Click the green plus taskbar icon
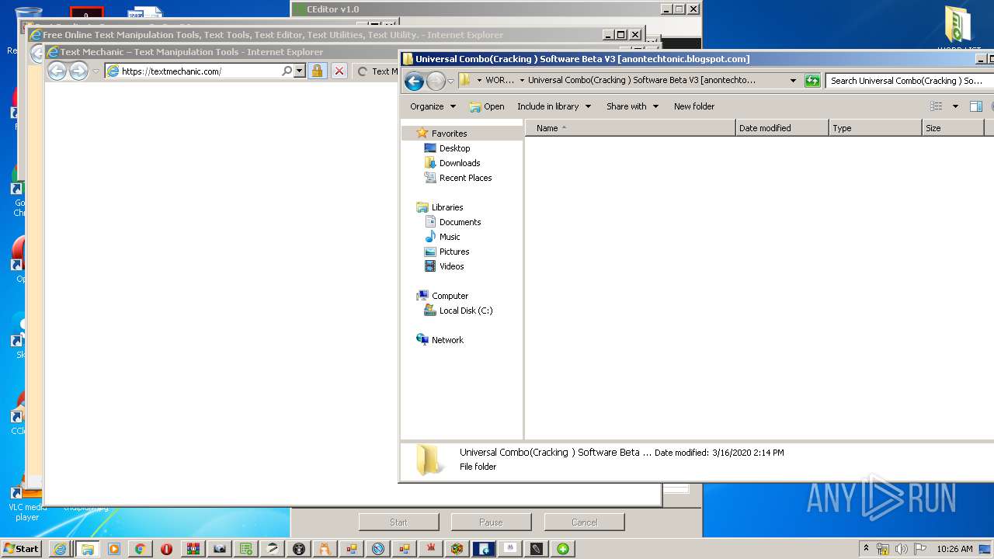Screen dimensions: 994x559 (562, 549)
